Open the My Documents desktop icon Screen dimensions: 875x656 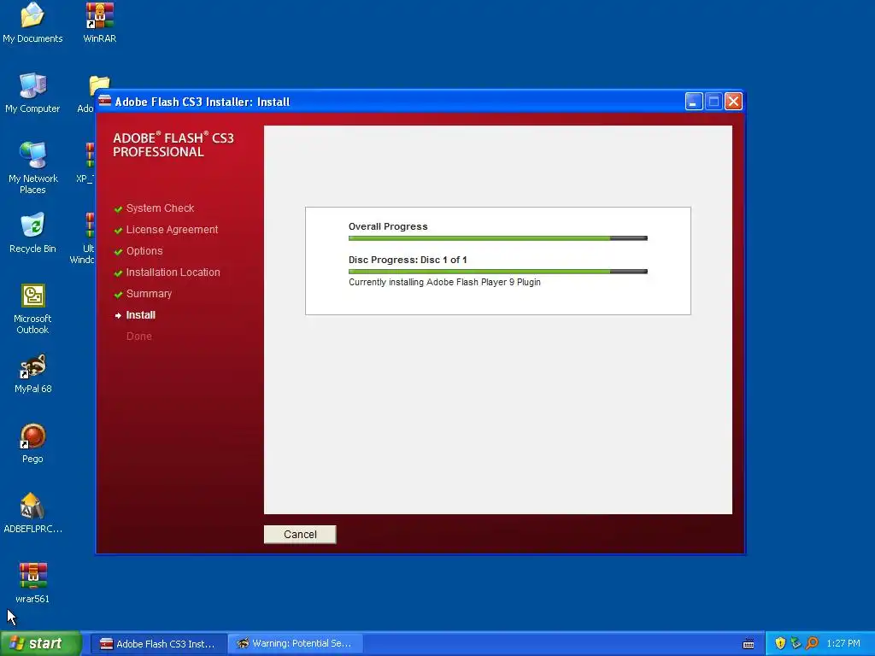[32, 23]
